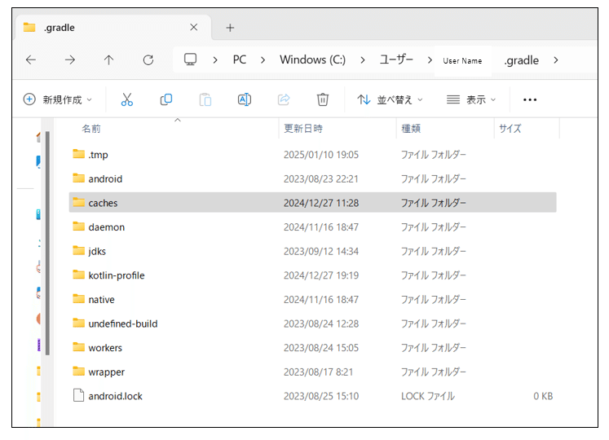This screenshot has width=609, height=440.
Task: Go back with the left arrow
Action: coord(31,59)
